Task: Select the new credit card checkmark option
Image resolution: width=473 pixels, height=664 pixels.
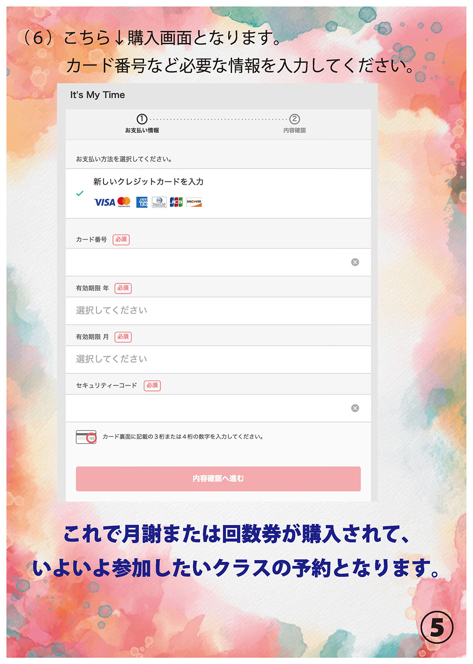Action: pos(80,193)
